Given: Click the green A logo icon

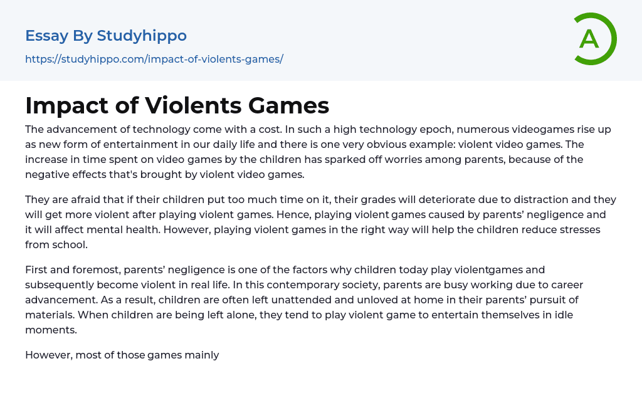Looking at the screenshot, I should pyautogui.click(x=594, y=39).
